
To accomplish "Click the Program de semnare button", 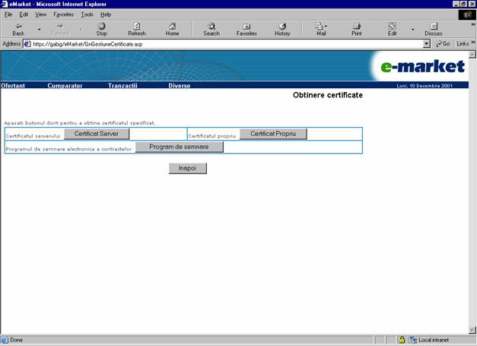I will point(179,148).
